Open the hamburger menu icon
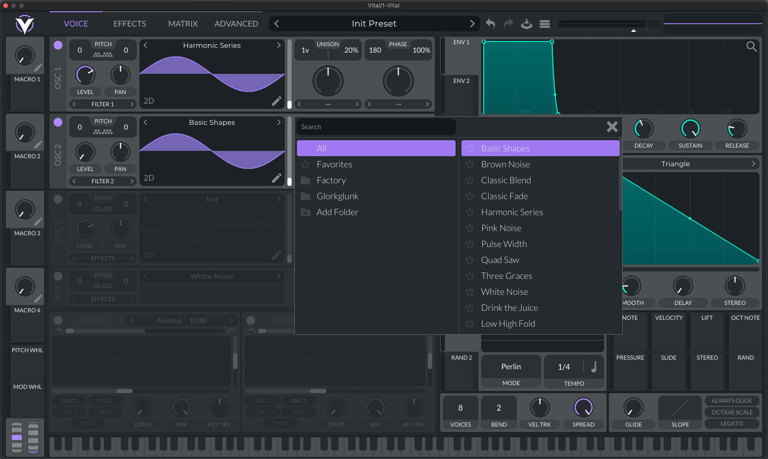The height and width of the screenshot is (459, 768). pos(544,24)
